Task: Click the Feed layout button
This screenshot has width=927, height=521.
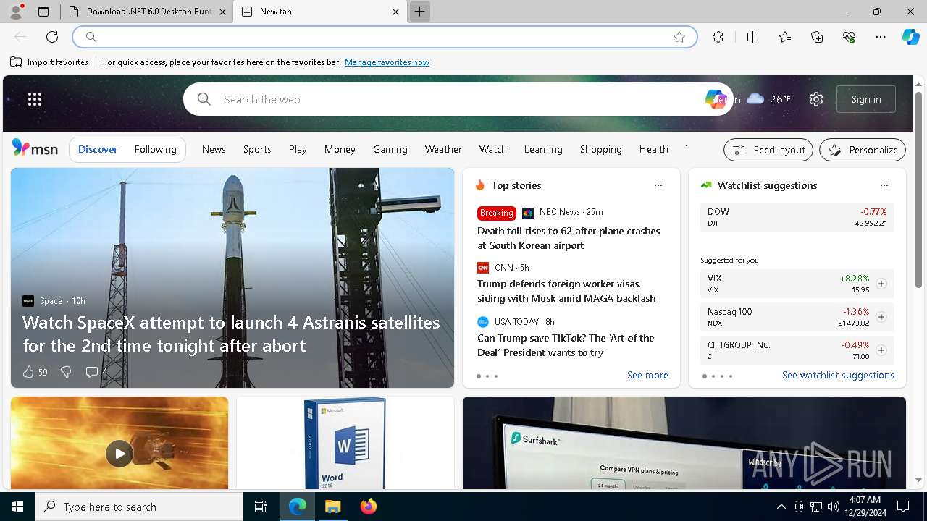Action: pyautogui.click(x=768, y=150)
